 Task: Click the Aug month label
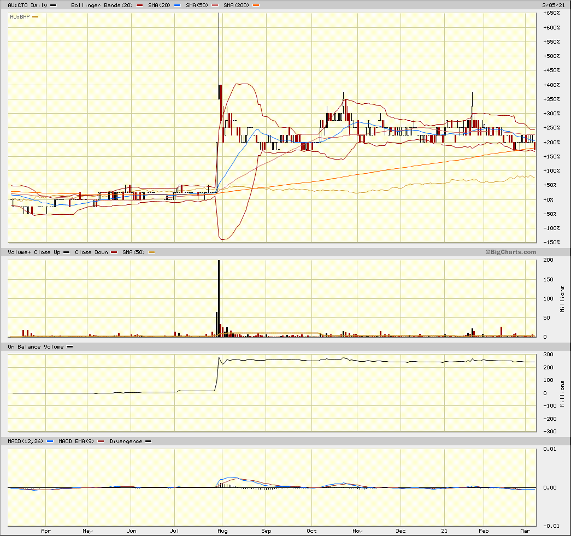pyautogui.click(x=222, y=531)
